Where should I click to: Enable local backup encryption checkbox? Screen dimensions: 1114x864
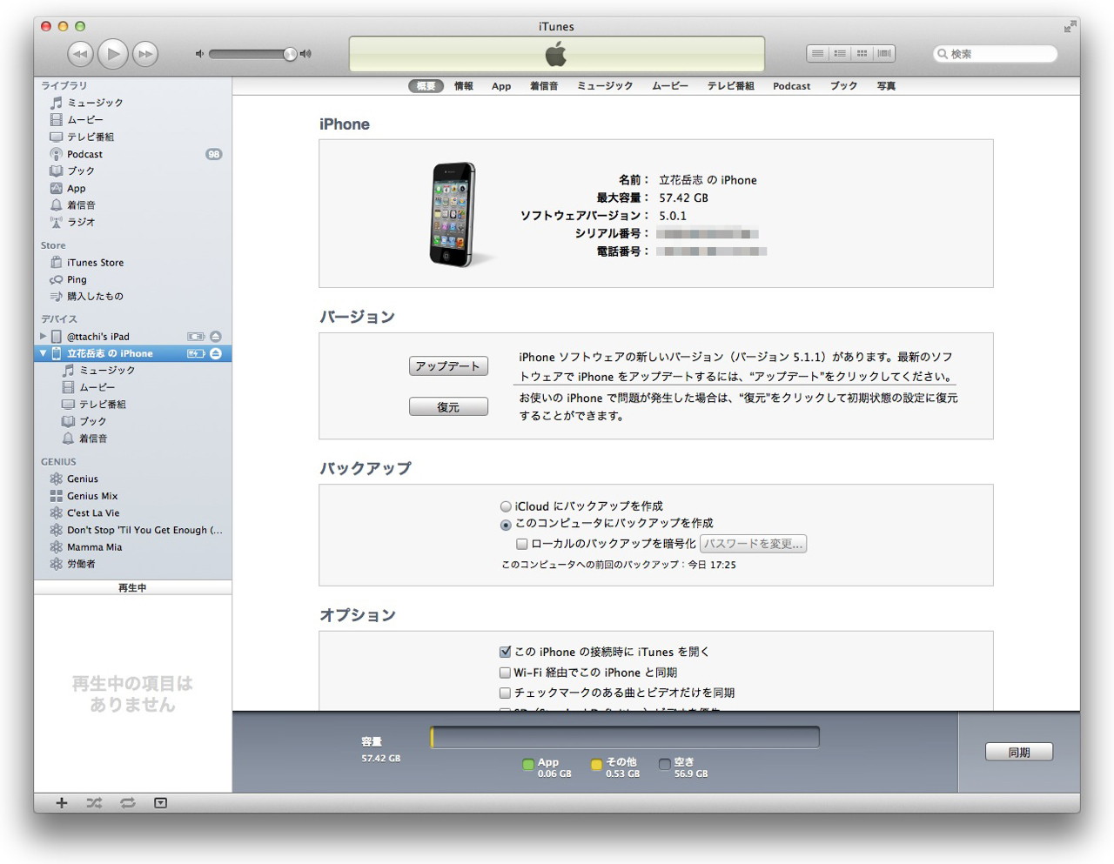tap(522, 544)
